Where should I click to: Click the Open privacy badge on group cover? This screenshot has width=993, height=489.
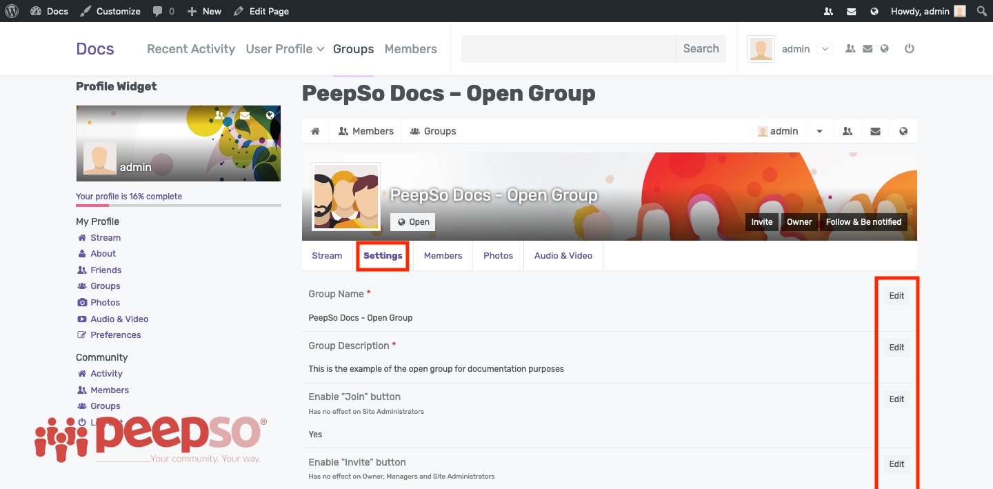click(x=413, y=222)
